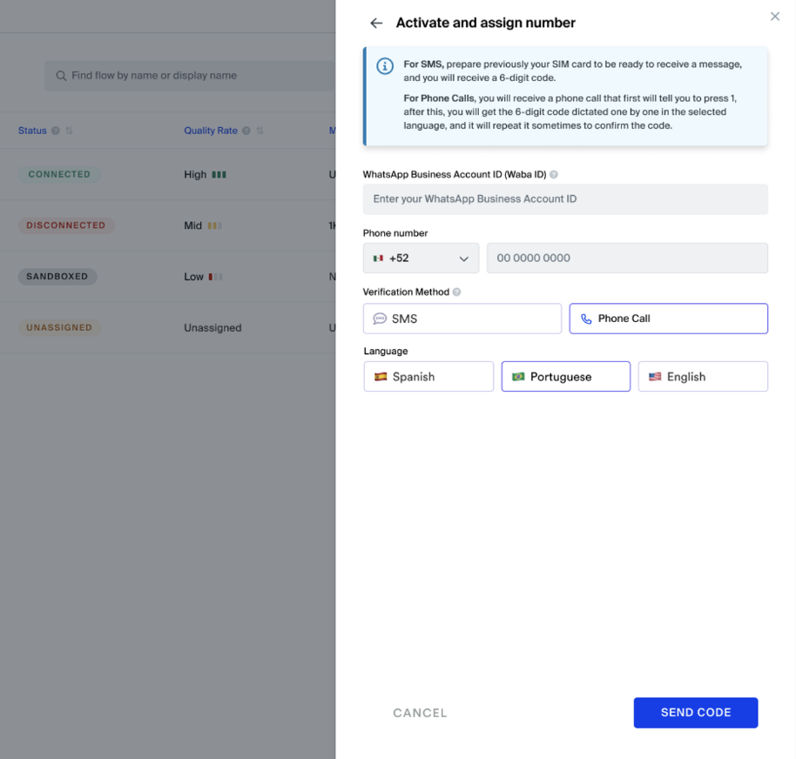Open help icon next to Quality Rate
The image size is (796, 759).
[x=246, y=131]
